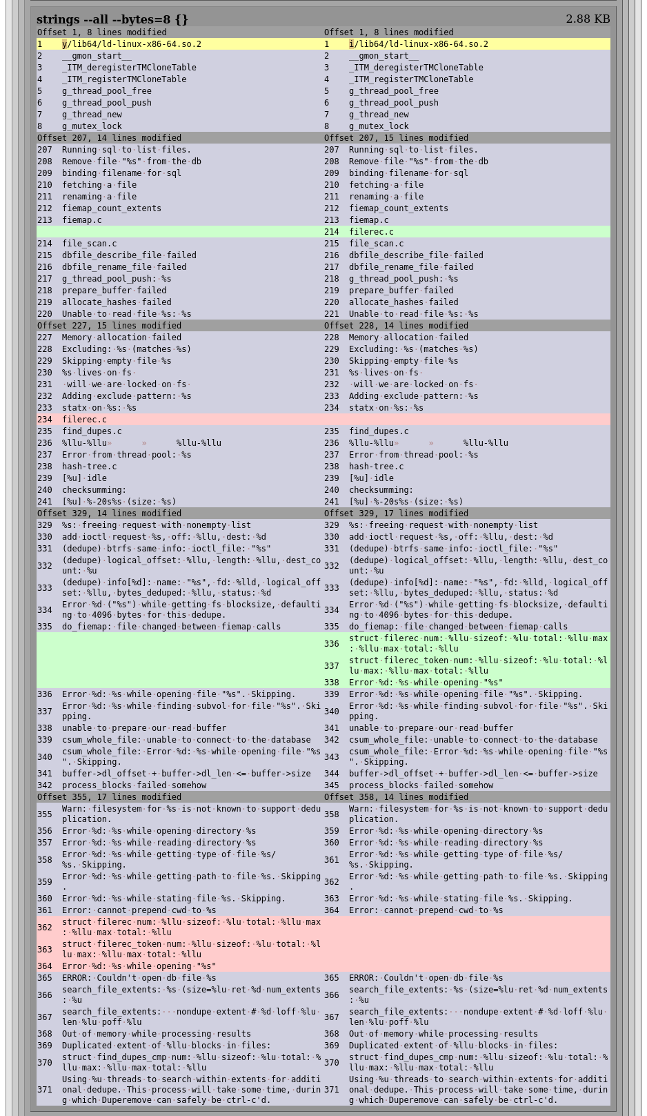Viewport: 647px width, 1116px height.
Task: Click the 'strings --all --bytes=8 {}' diff header
Action: 112,19
